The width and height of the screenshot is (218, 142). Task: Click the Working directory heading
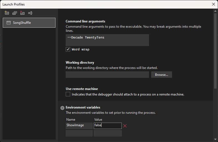point(80,63)
